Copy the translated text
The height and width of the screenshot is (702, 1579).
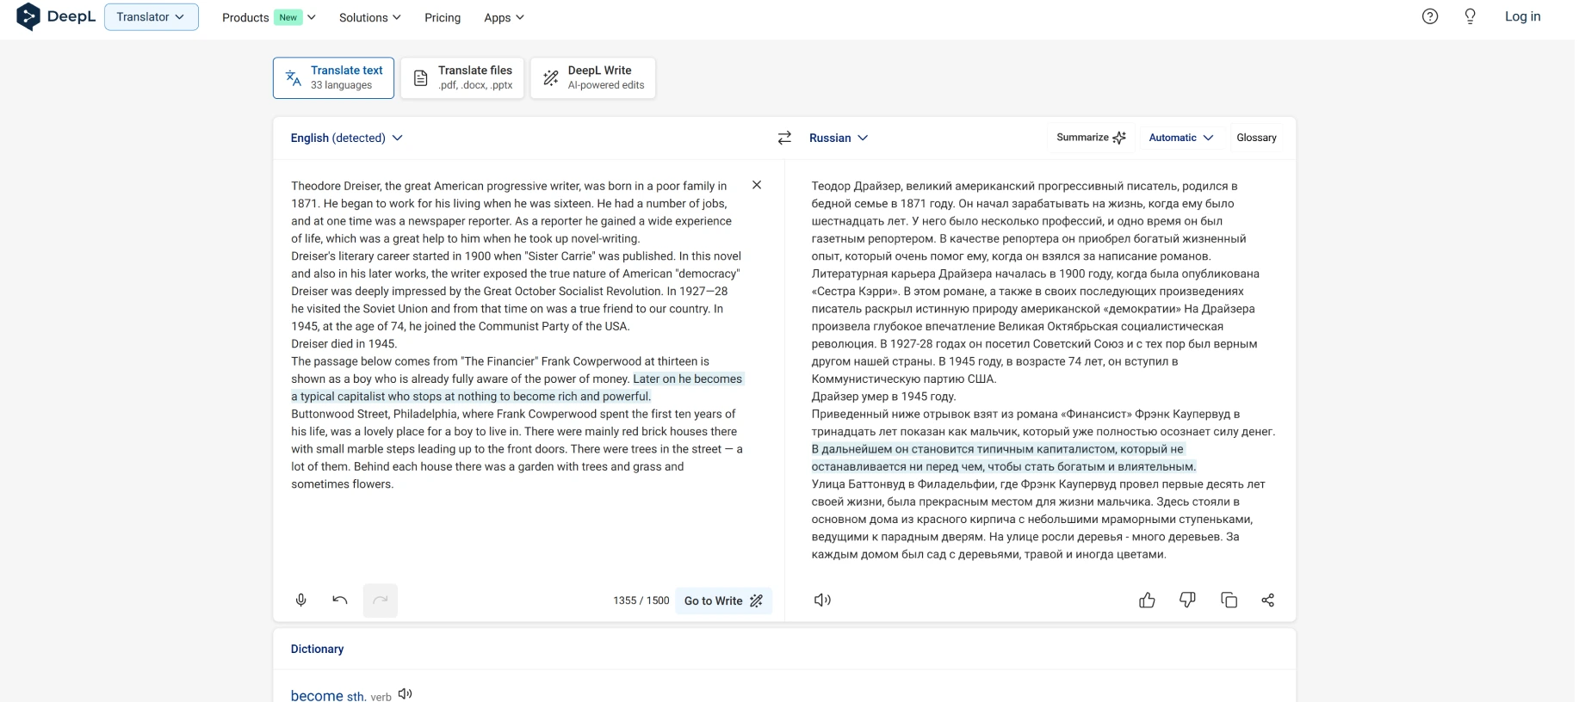pyautogui.click(x=1229, y=600)
